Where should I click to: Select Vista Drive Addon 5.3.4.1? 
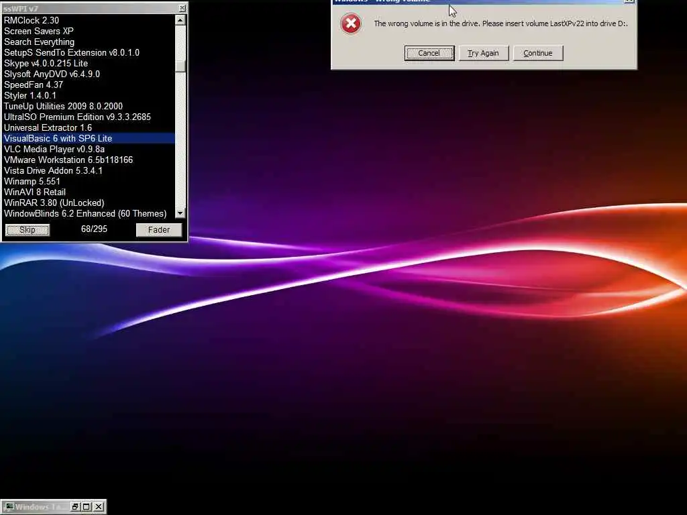pos(89,171)
